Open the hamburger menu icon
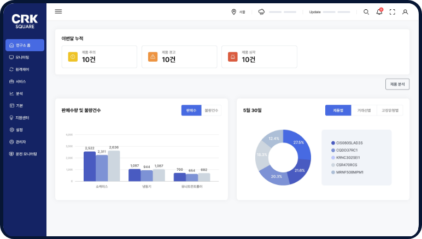The image size is (422, 239). click(x=58, y=11)
